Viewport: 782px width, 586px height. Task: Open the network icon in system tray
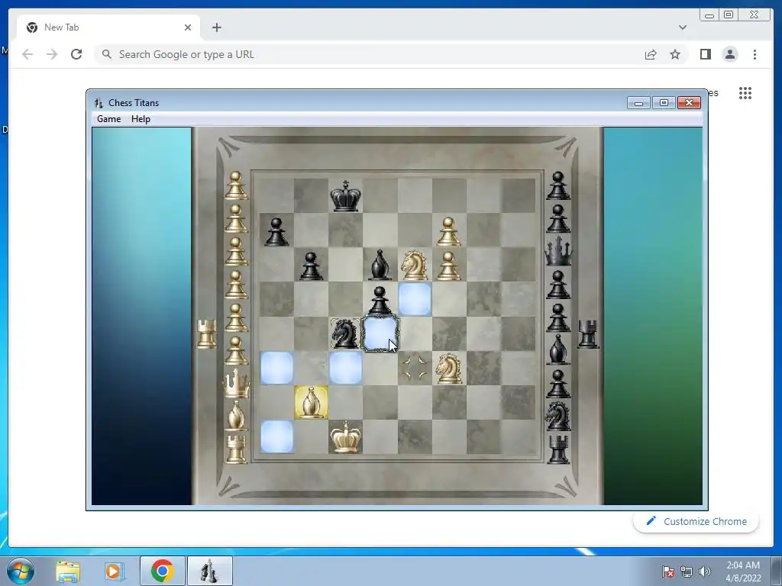click(687, 572)
